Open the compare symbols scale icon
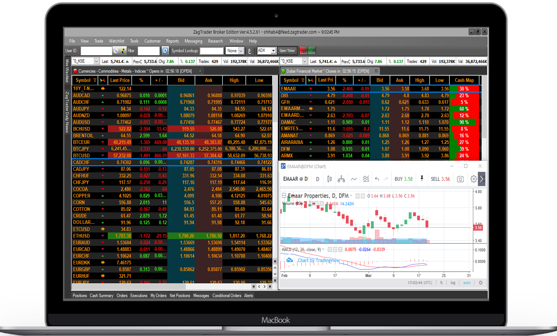This screenshot has width=557, height=336. 341,179
